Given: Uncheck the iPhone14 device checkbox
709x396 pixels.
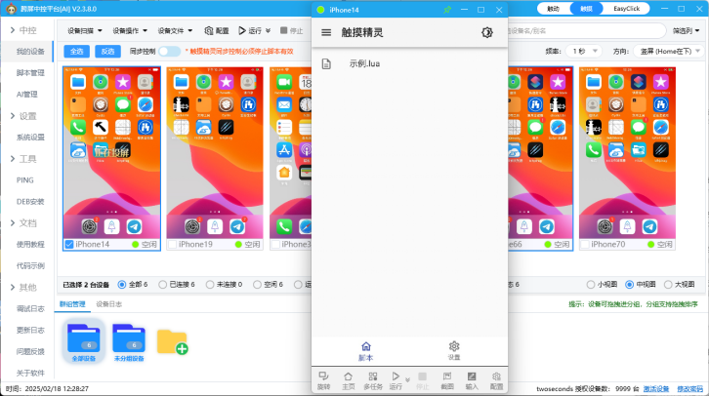Looking at the screenshot, I should point(69,245).
